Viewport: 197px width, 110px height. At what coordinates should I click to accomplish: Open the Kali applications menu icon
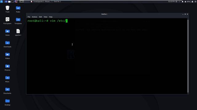point(1,2)
